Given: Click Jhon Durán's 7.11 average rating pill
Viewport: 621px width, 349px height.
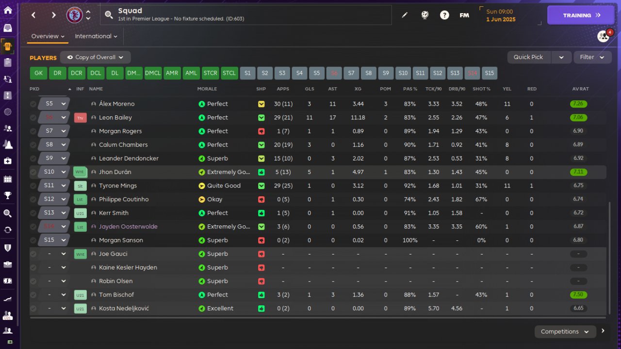Looking at the screenshot, I should (579, 172).
